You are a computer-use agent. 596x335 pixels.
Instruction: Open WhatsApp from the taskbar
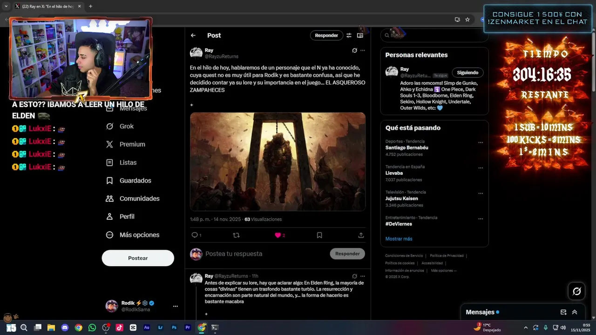92,328
